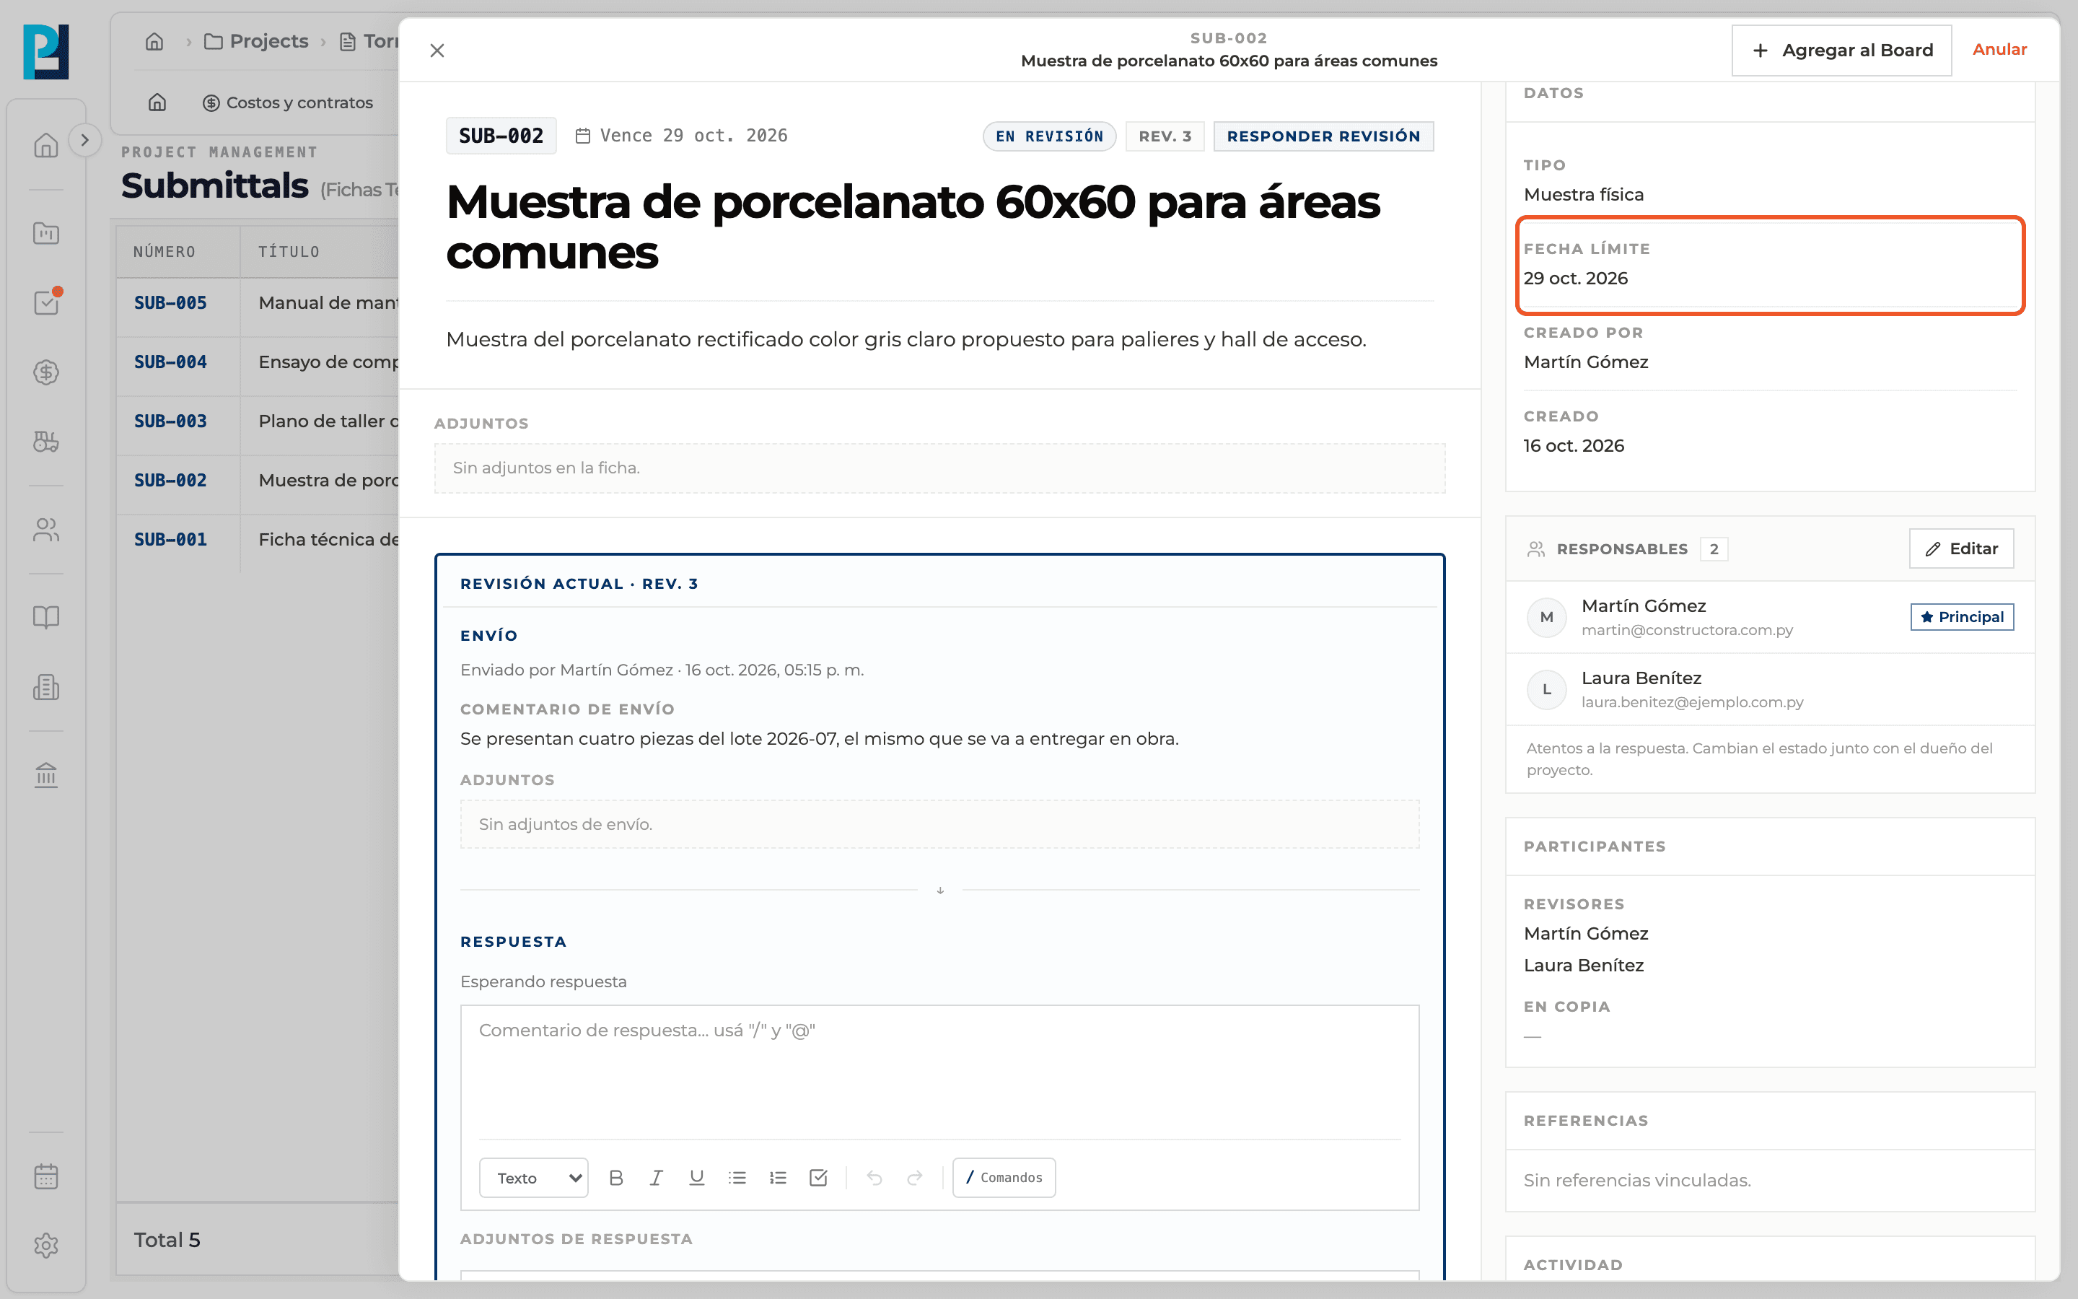
Task: Open SUB-003 row in Submittals table
Action: pos(258,421)
